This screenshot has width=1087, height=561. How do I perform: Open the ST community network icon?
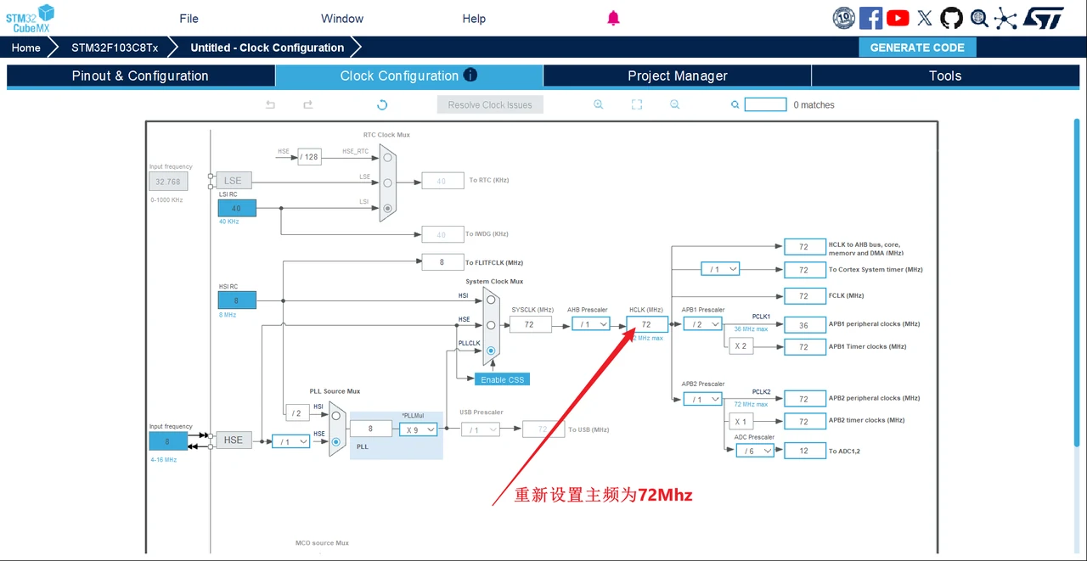tap(1006, 18)
